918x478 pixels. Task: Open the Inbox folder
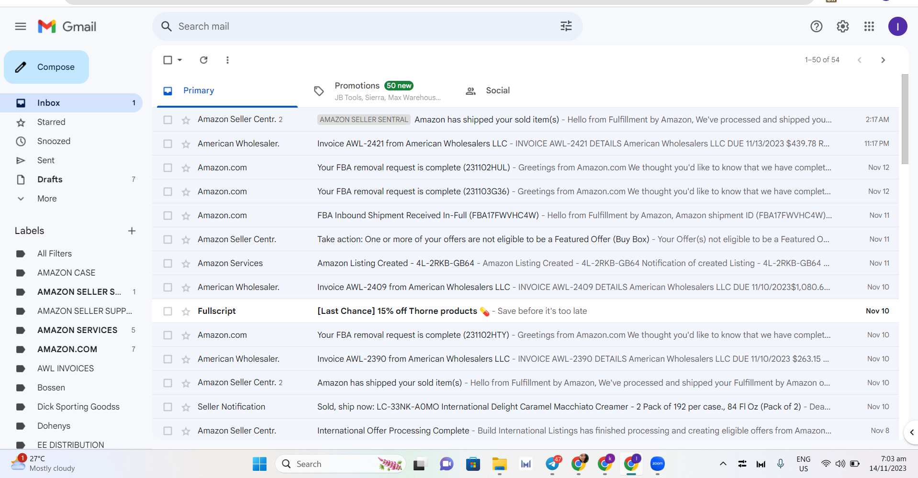[x=71, y=103]
